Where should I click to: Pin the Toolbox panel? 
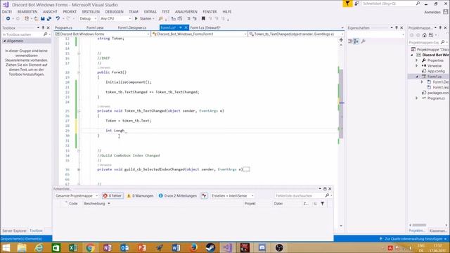click(x=43, y=28)
